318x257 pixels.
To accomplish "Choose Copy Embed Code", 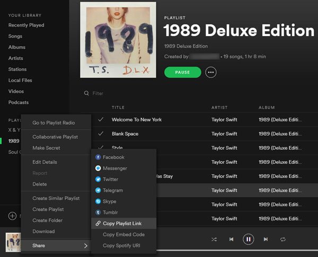I will click(x=123, y=235).
